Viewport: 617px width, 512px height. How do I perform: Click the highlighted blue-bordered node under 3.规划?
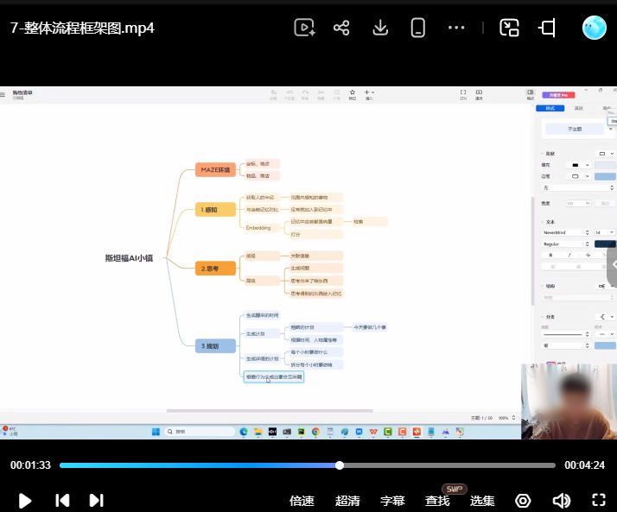tap(274, 376)
